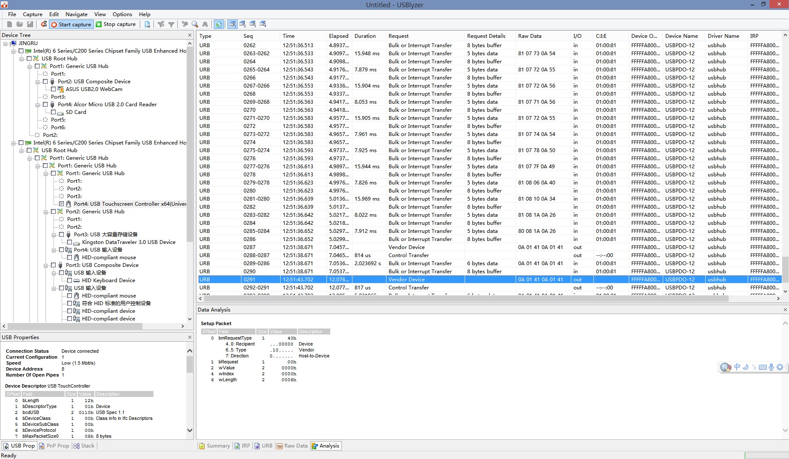The width and height of the screenshot is (789, 459).
Task: Switch to the Stack tab
Action: pos(84,446)
